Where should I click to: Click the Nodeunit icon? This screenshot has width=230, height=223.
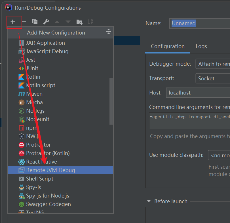22,119
